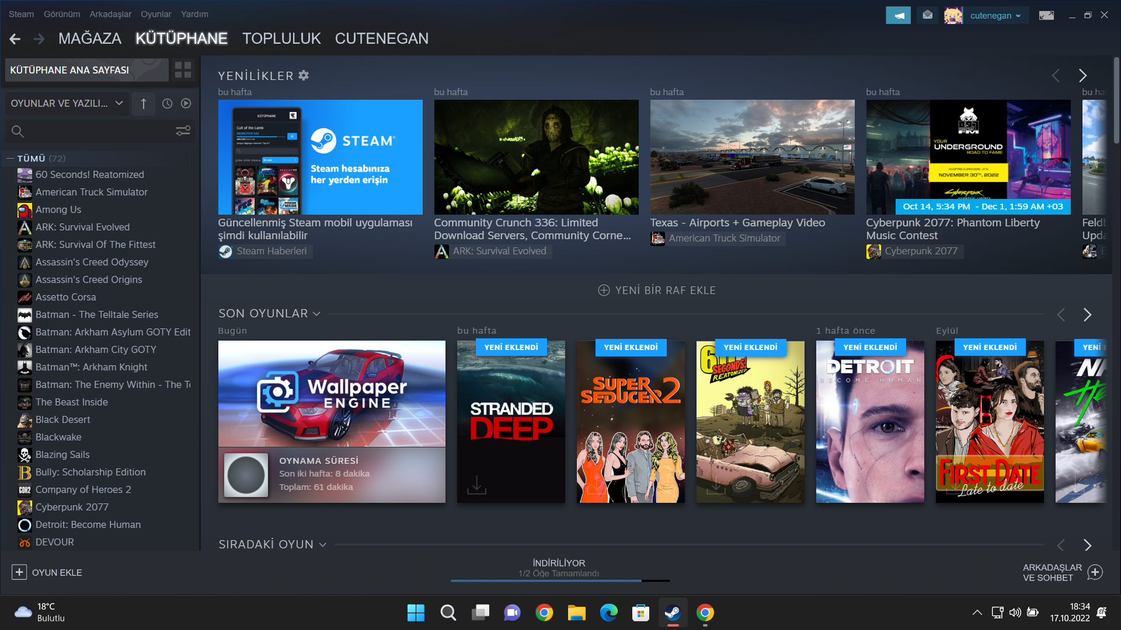
Task: Toggle sort by recent activity clock
Action: click(167, 103)
